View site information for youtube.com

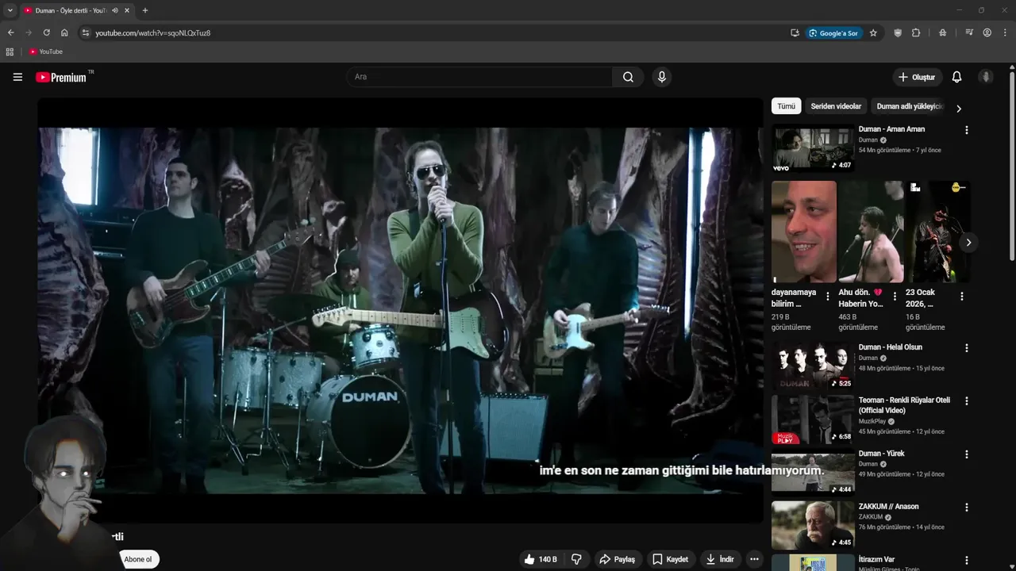click(86, 33)
